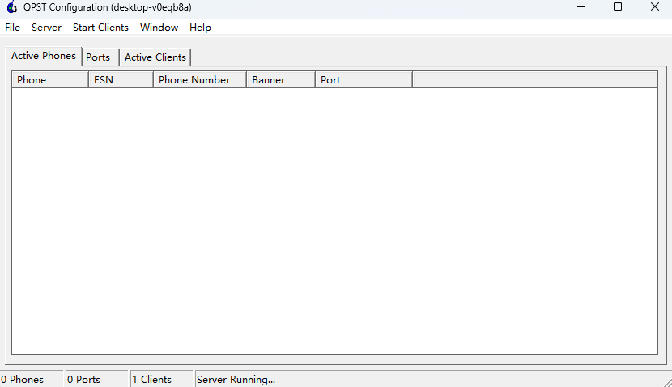This screenshot has height=387, width=672.
Task: Click the 'Server Running...' status text
Action: click(x=236, y=379)
